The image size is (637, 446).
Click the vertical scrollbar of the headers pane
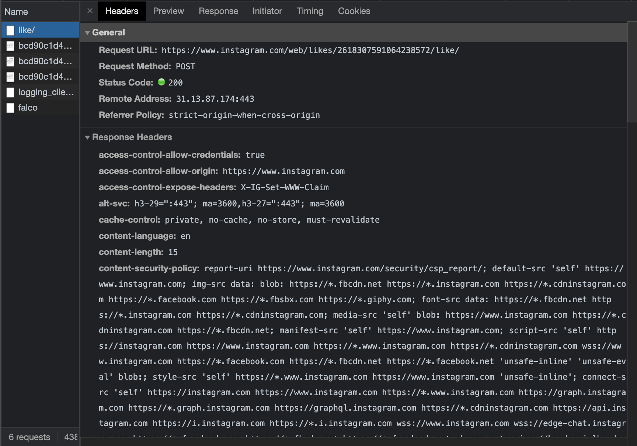coord(632,72)
